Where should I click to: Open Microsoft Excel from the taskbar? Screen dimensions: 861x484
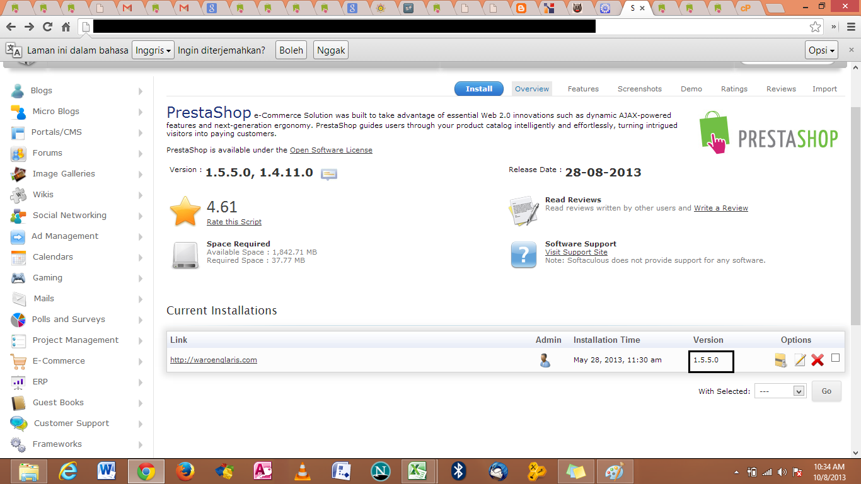416,471
